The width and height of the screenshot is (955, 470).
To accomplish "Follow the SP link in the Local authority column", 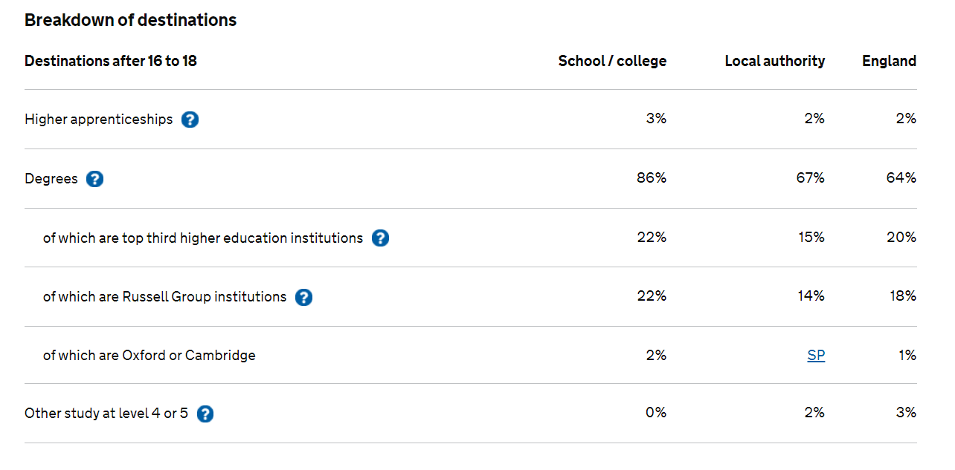I will (x=816, y=356).
